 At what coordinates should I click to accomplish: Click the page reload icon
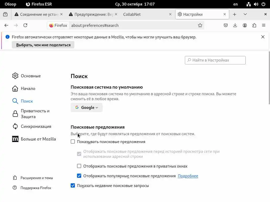pos(25,26)
